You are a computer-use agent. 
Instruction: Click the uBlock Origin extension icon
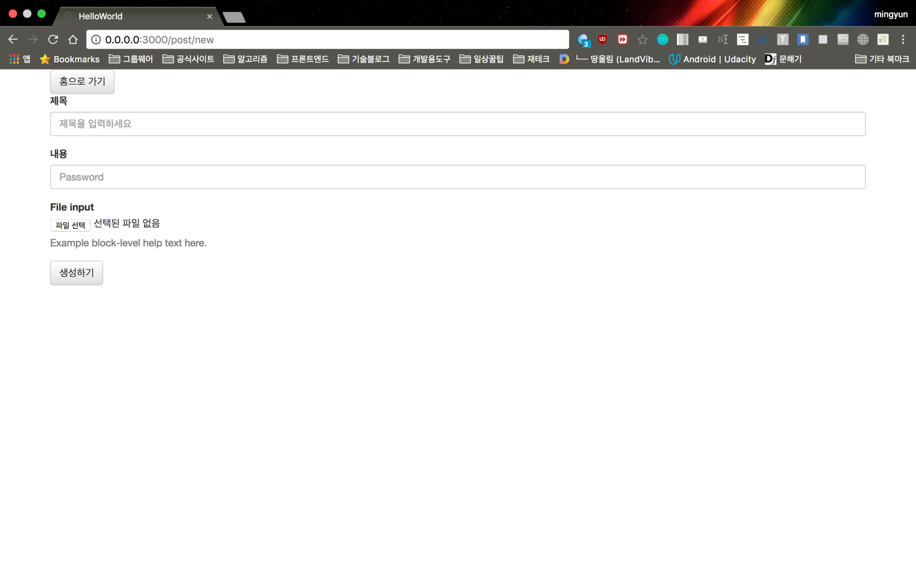[602, 39]
